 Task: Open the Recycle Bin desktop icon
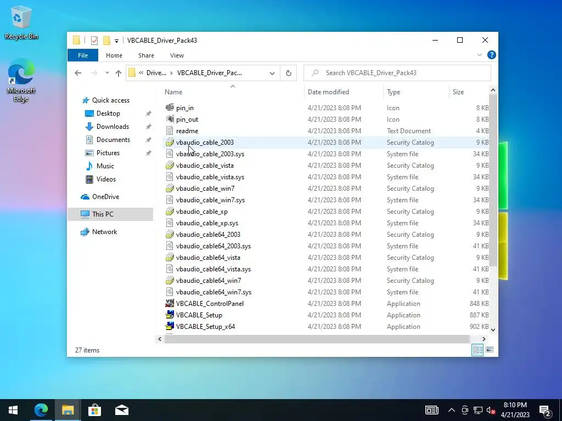(x=21, y=23)
